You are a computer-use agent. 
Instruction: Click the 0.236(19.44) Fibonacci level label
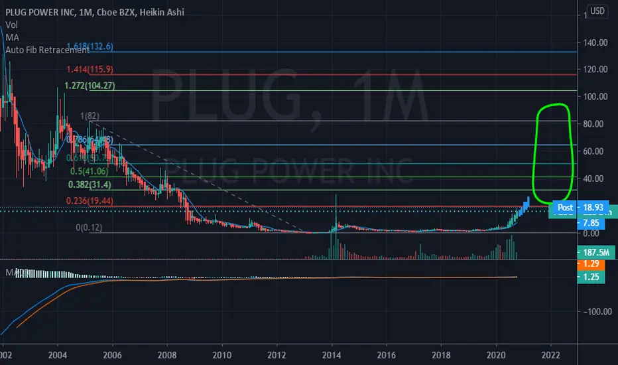[x=90, y=201]
